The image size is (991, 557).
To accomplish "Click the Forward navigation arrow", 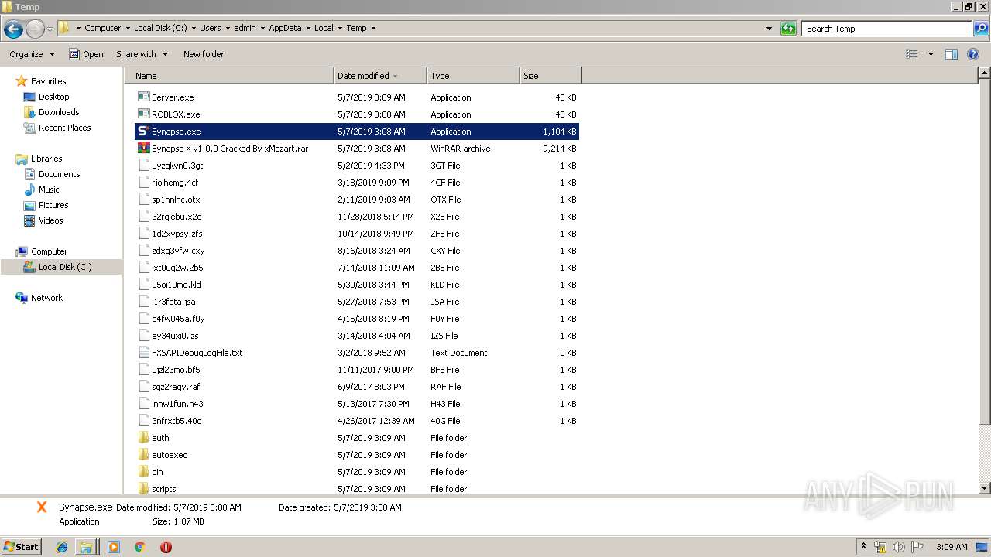I will pyautogui.click(x=36, y=29).
